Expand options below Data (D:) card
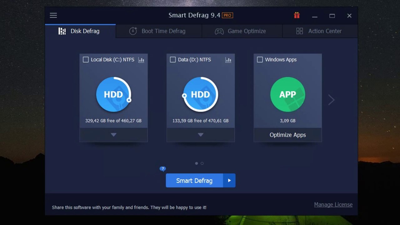400x225 pixels. tap(201, 135)
